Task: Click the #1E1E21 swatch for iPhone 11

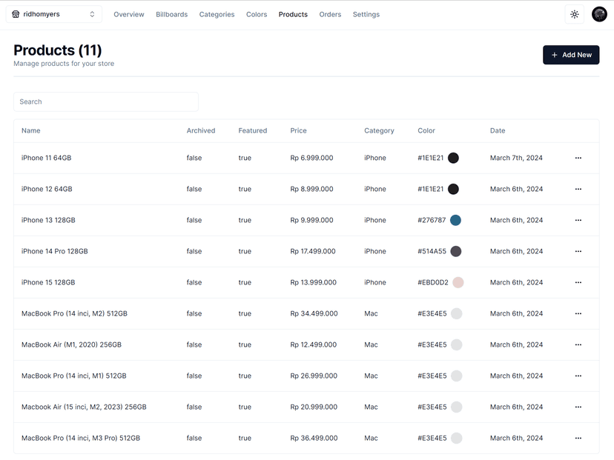Action: 453,158
